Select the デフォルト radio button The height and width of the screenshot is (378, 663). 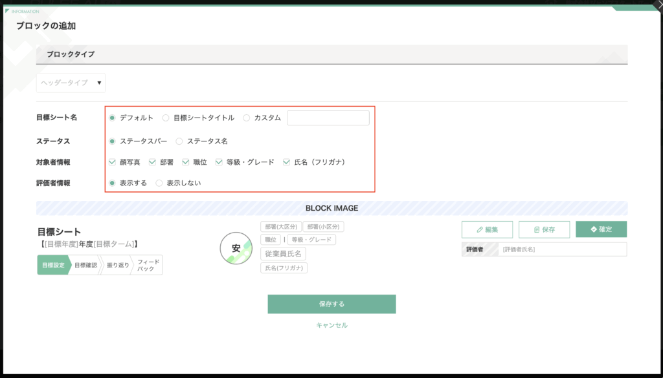(x=113, y=118)
